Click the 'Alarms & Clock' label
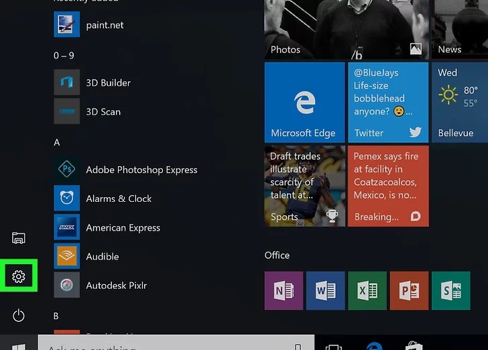The image size is (488, 350). pos(119,198)
